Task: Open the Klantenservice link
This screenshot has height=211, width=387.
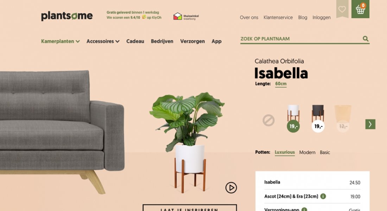Action: click(x=278, y=18)
